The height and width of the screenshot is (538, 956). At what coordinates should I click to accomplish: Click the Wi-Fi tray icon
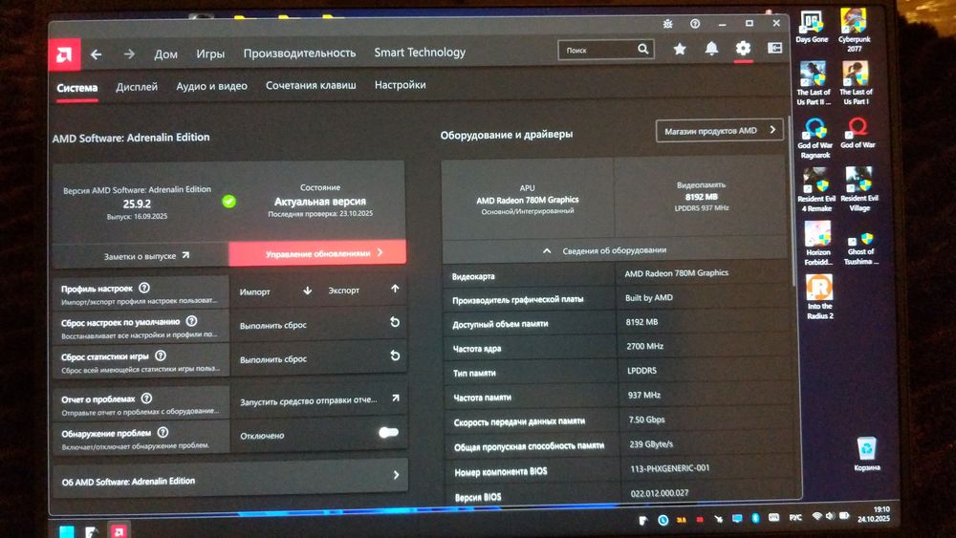click(816, 516)
